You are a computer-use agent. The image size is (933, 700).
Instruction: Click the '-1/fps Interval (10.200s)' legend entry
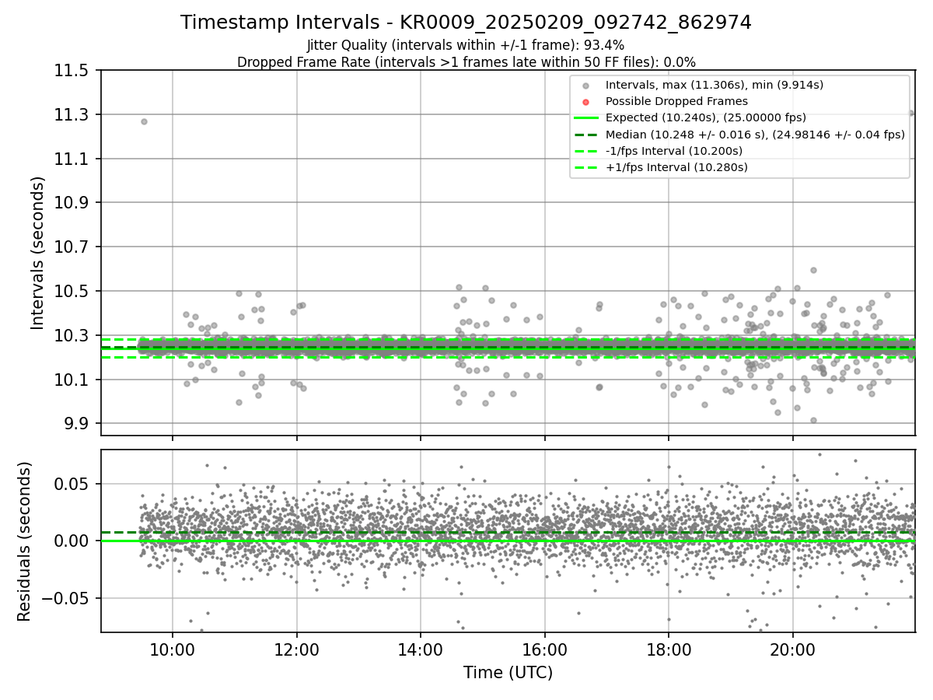click(673, 150)
